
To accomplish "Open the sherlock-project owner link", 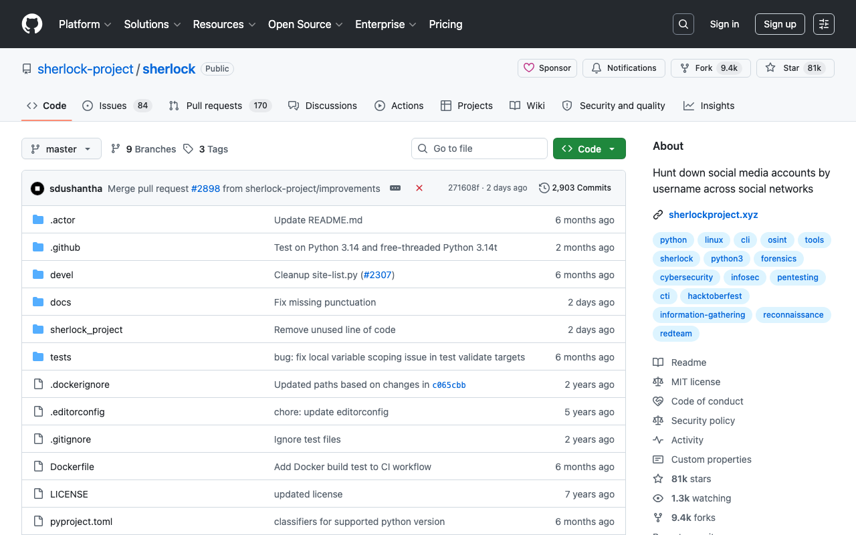I will tap(86, 69).
